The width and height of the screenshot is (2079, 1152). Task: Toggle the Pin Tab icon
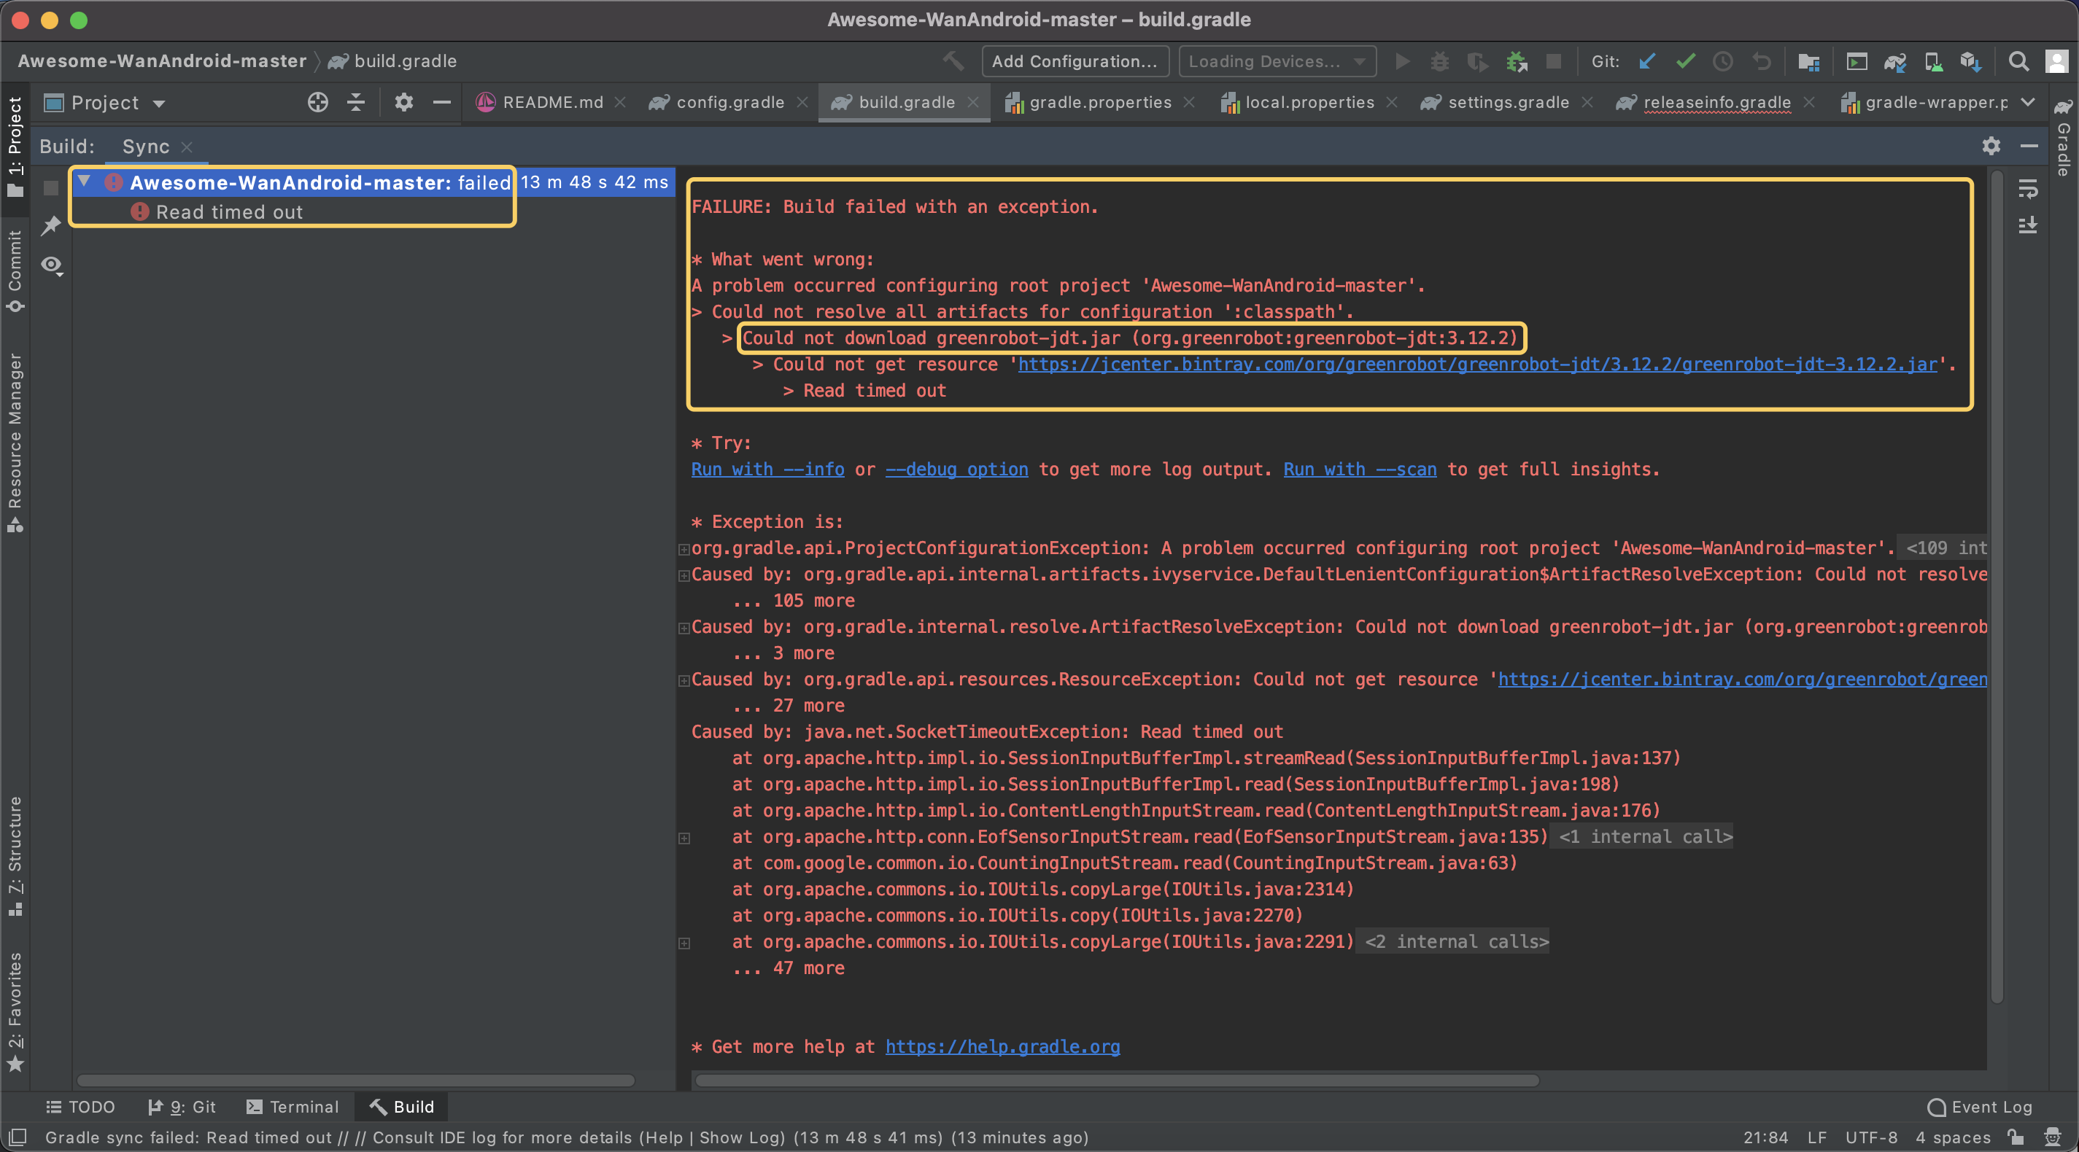click(x=51, y=226)
